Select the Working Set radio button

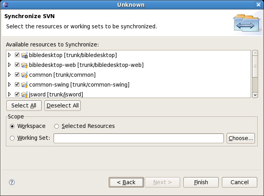tap(12, 138)
